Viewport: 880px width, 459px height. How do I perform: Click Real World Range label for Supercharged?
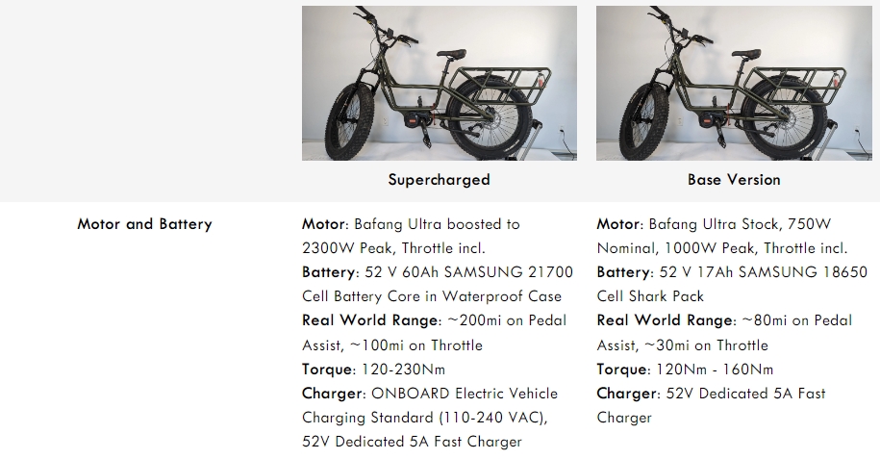click(x=366, y=320)
